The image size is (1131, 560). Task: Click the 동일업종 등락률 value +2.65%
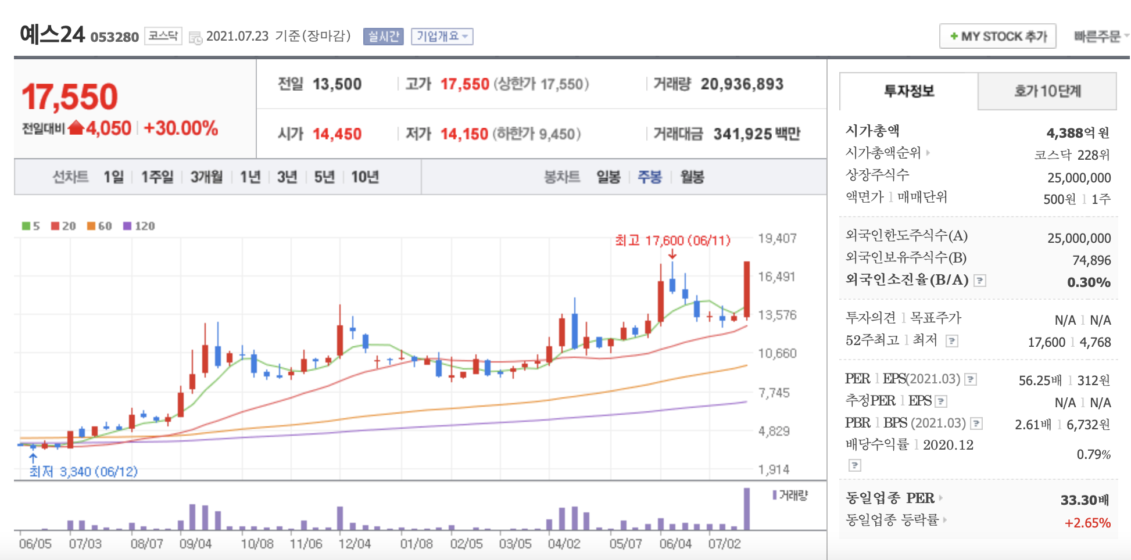pyautogui.click(x=1087, y=523)
